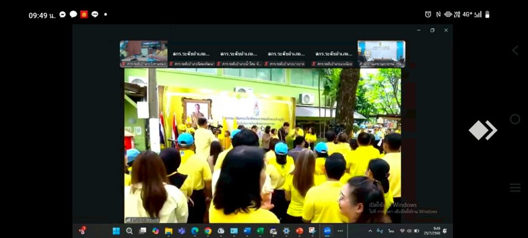Open the clock and date flyout
Viewport: 528px width, 238px height.
tap(436, 230)
